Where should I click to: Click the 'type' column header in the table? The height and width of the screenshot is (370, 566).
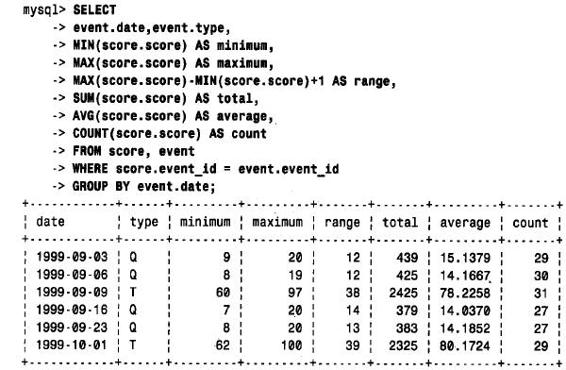(144, 222)
